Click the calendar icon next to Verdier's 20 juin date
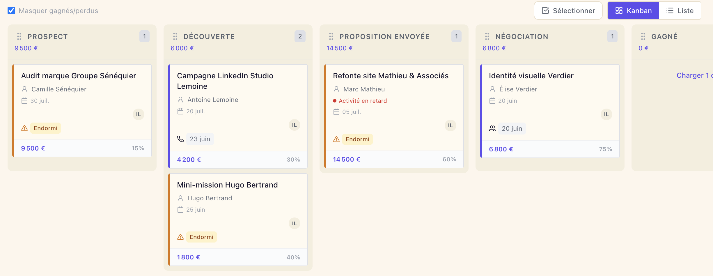Screen dimensions: 713x276 click(492, 101)
